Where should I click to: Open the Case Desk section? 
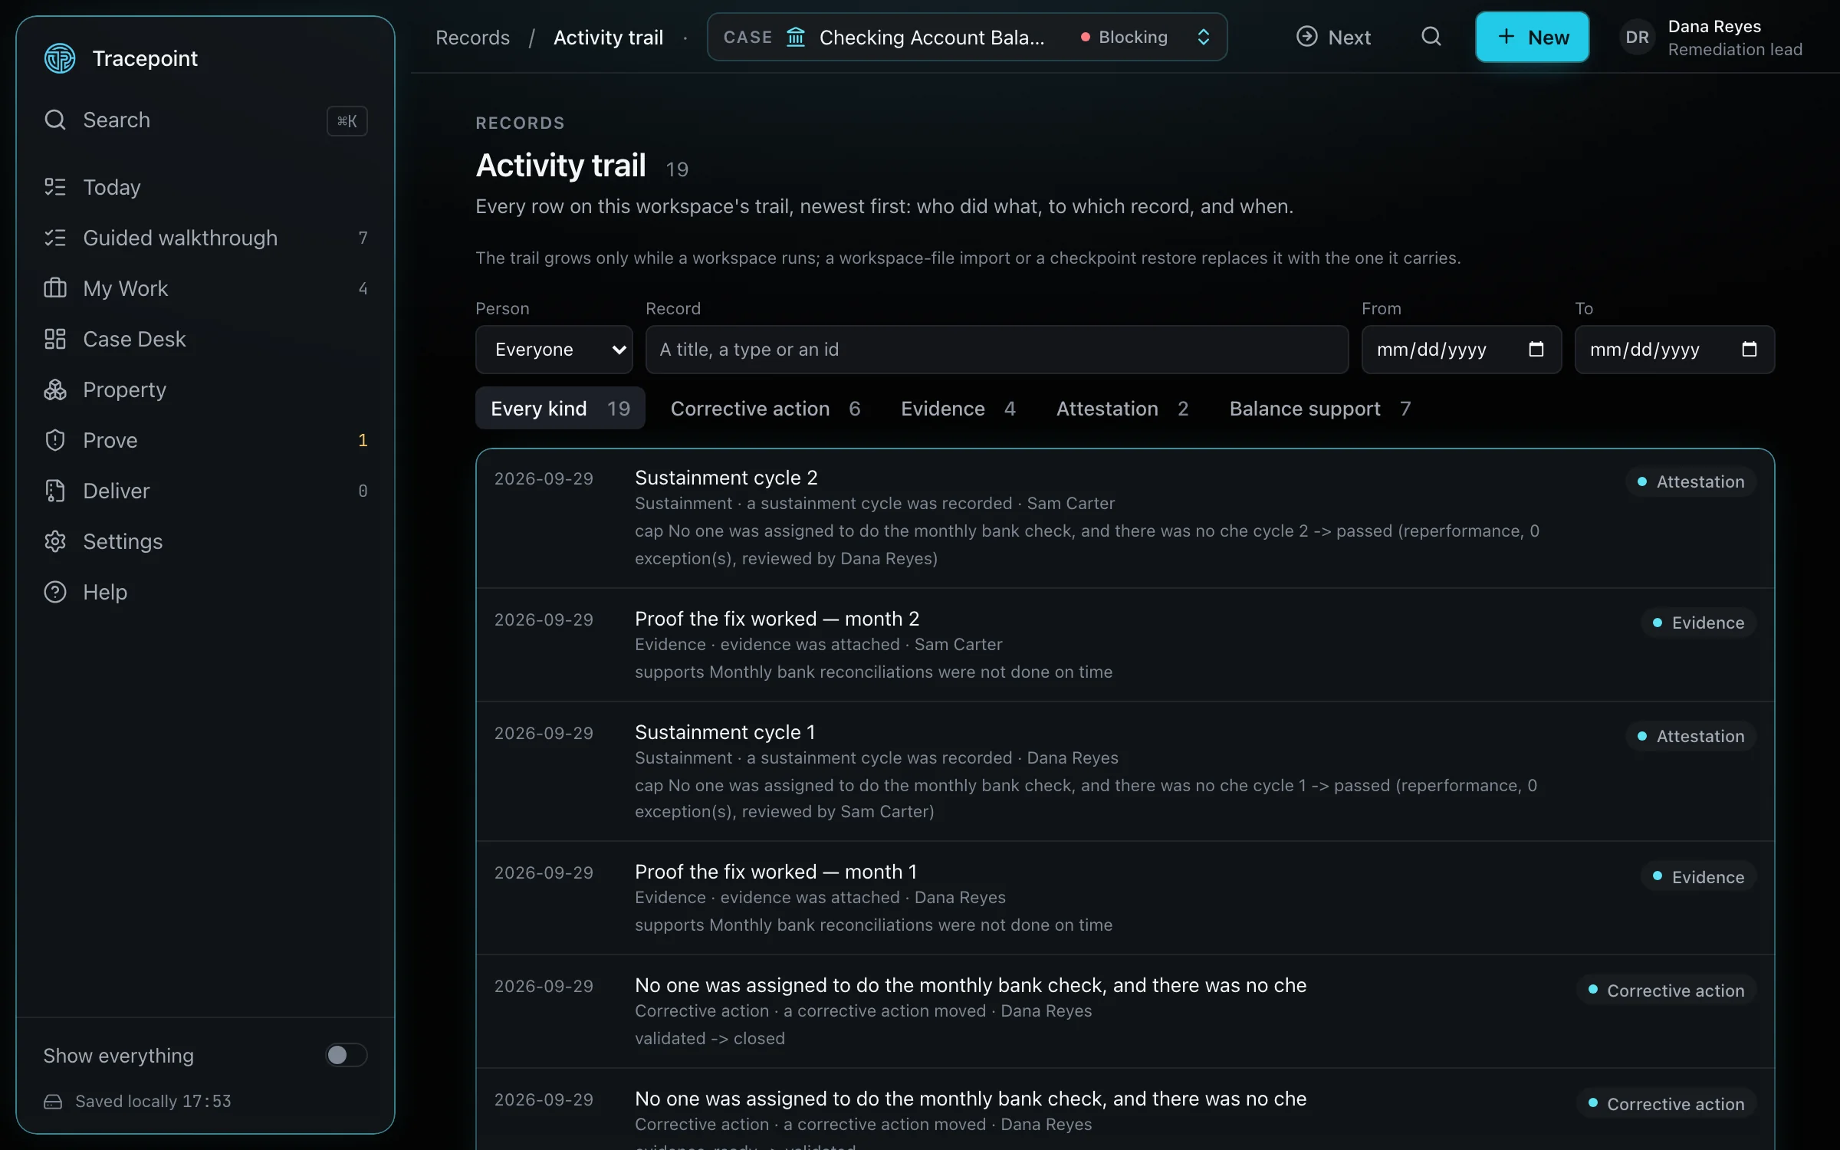[205, 339]
